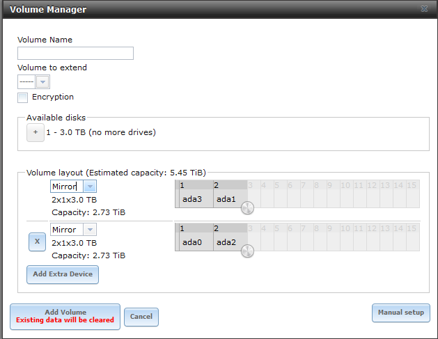This screenshot has height=339, width=438.
Task: Open Manual setup
Action: (x=400, y=313)
